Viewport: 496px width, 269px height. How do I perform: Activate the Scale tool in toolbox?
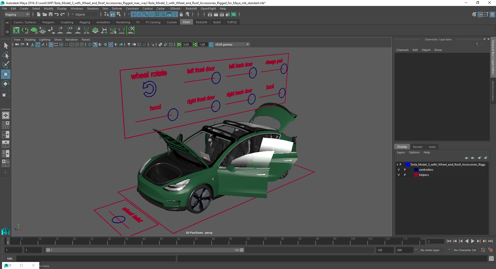click(x=6, y=93)
